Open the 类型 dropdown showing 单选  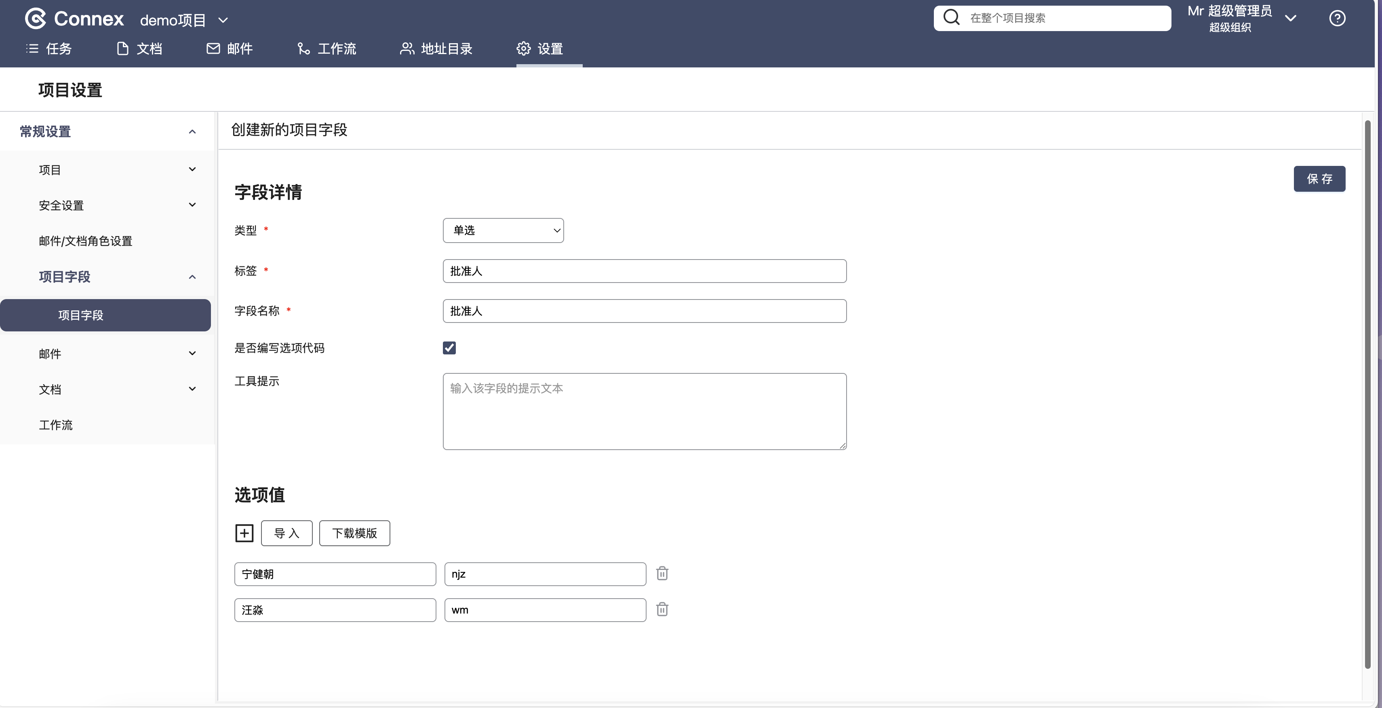pos(503,230)
